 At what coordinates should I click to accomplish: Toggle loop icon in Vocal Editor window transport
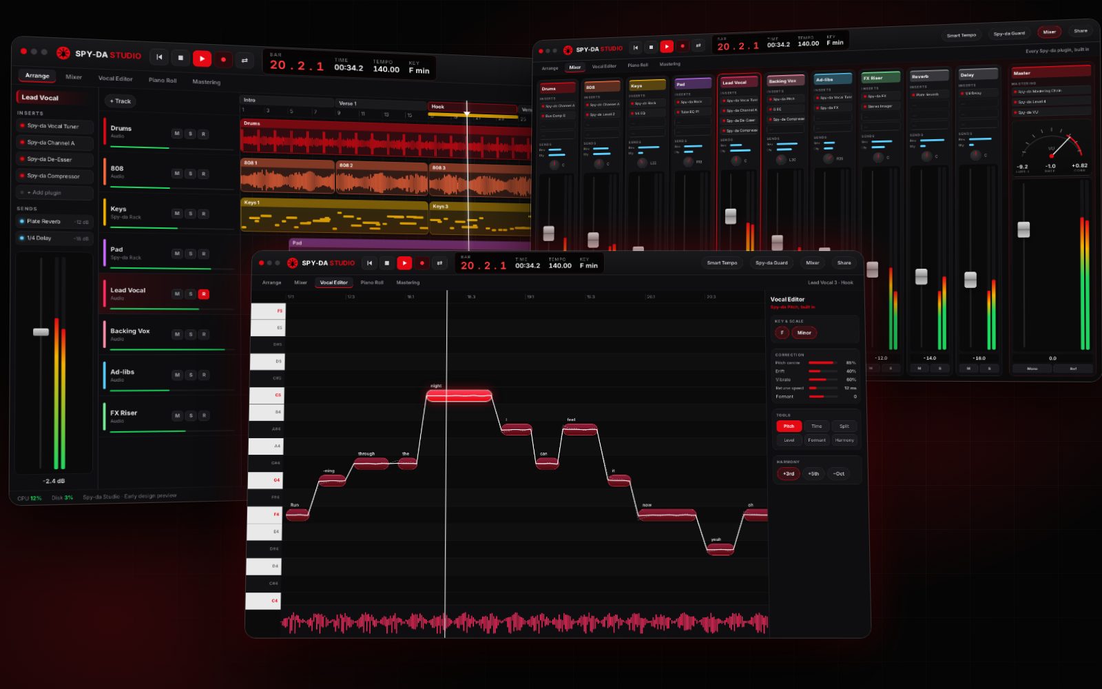[x=439, y=263]
